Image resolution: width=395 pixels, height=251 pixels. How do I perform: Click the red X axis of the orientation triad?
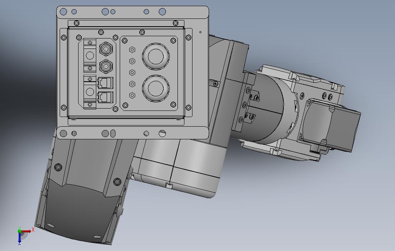[26, 231]
